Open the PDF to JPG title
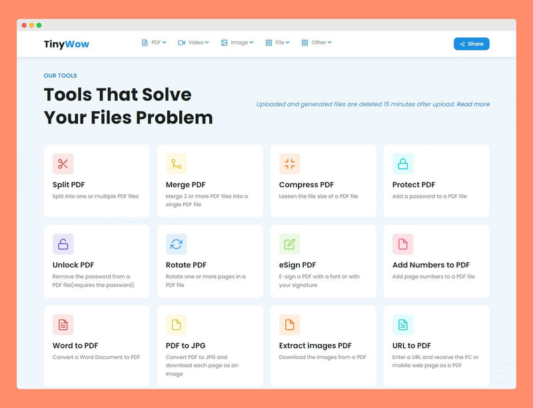Viewport: 533px width, 408px height. [185, 345]
